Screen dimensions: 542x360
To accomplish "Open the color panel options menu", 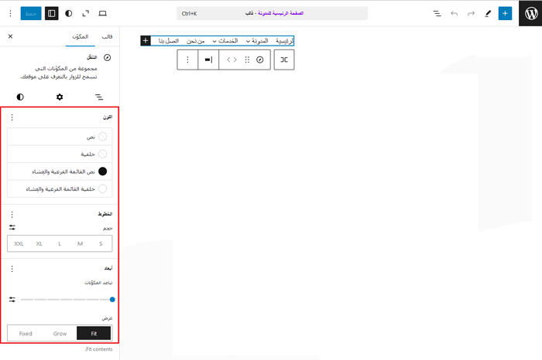I will point(12,117).
